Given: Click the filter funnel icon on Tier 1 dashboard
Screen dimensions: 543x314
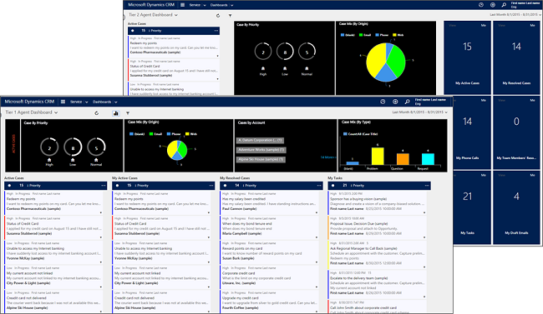Looking at the screenshot, I should tap(128, 113).
